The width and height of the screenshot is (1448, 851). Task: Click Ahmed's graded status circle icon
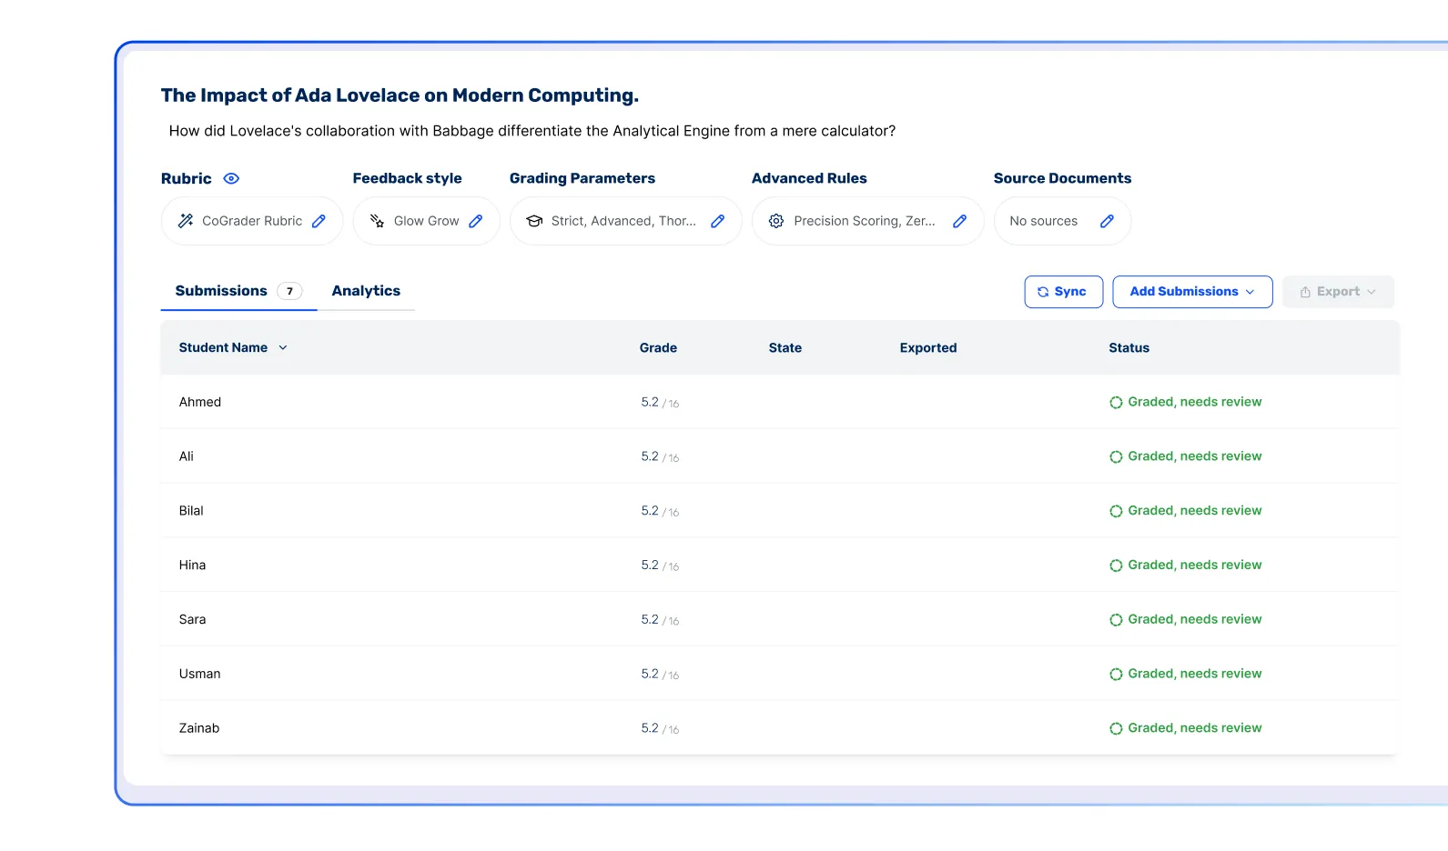(1116, 402)
